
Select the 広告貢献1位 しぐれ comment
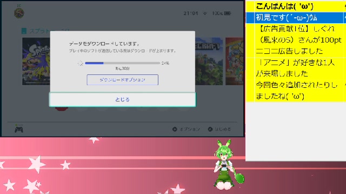pyautogui.click(x=296, y=40)
